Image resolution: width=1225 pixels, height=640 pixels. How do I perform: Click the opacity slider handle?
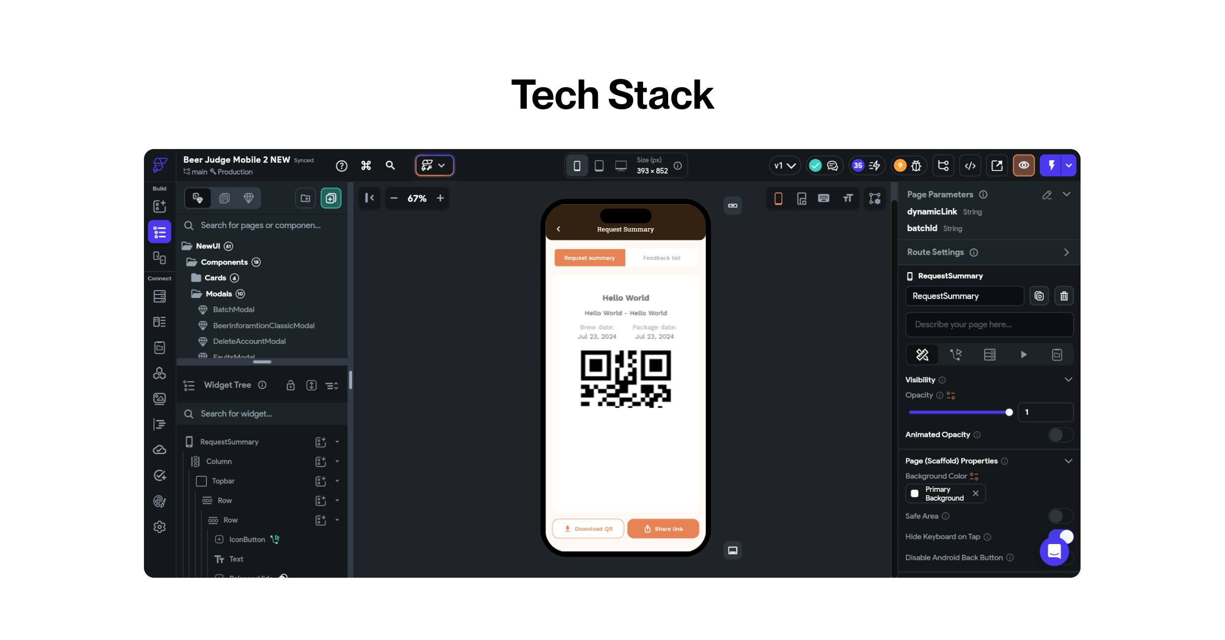1009,412
